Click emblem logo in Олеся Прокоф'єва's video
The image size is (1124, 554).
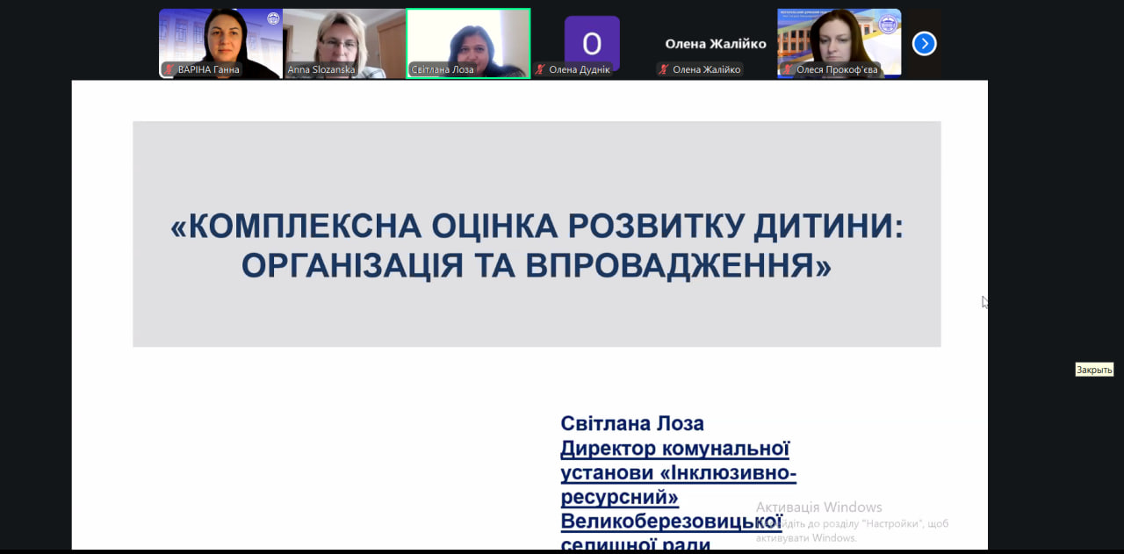pos(890,19)
